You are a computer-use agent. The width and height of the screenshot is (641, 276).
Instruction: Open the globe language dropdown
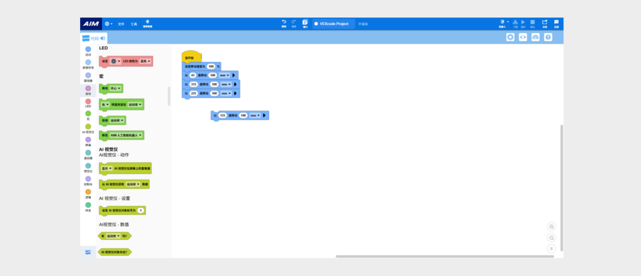[x=108, y=24]
